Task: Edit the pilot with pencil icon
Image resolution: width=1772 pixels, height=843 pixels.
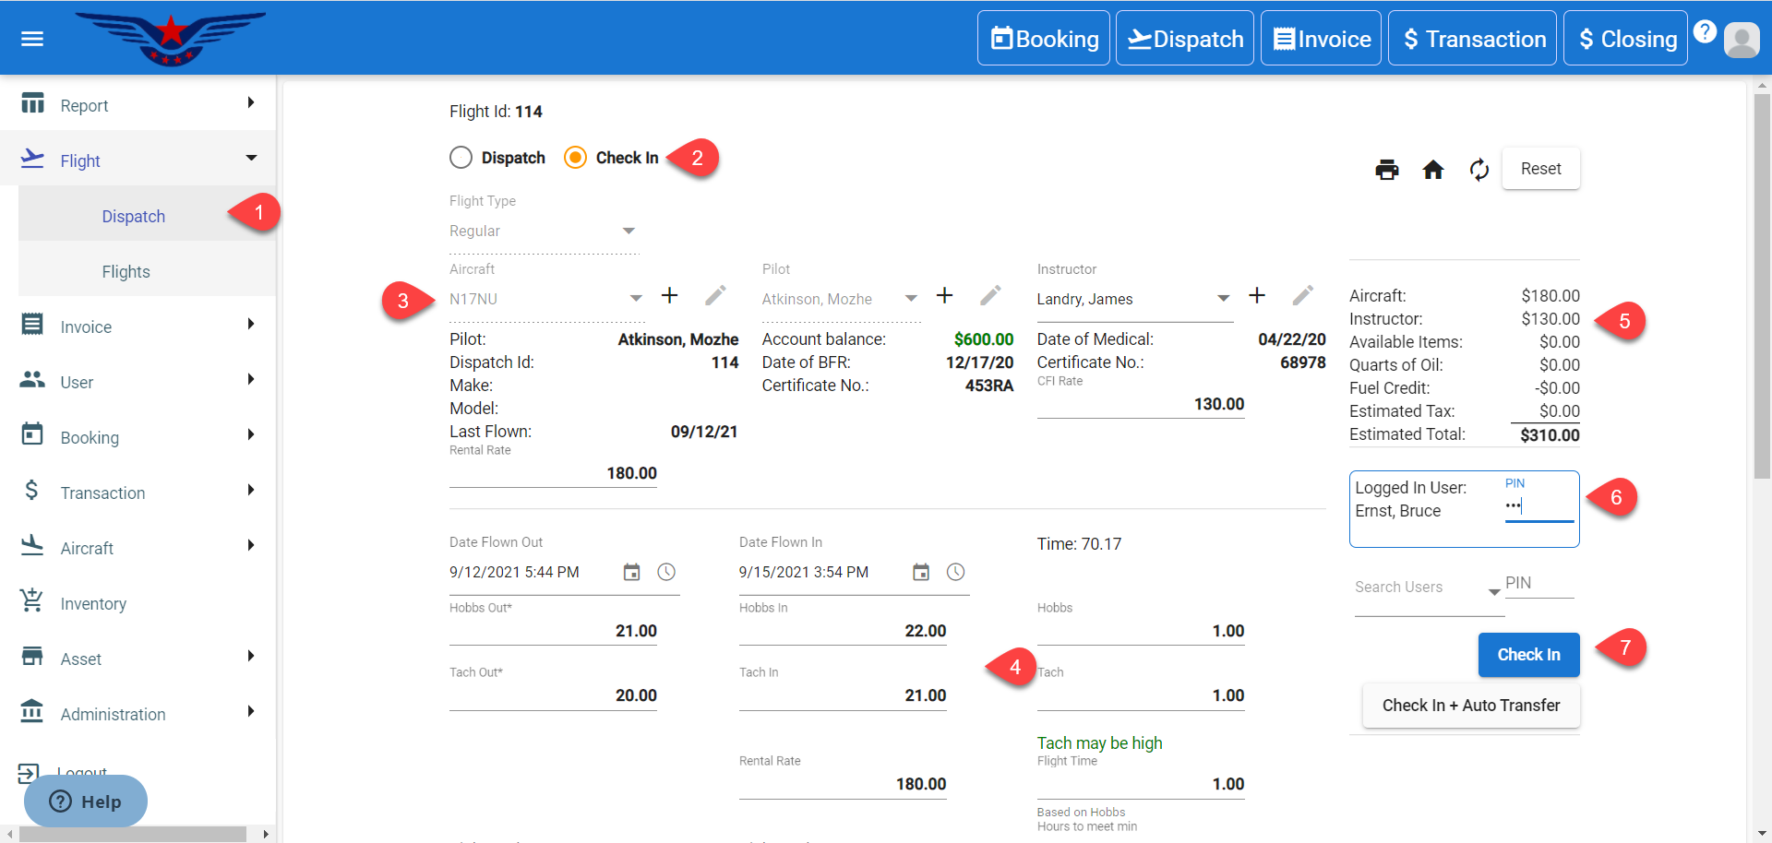Action: [x=990, y=295]
